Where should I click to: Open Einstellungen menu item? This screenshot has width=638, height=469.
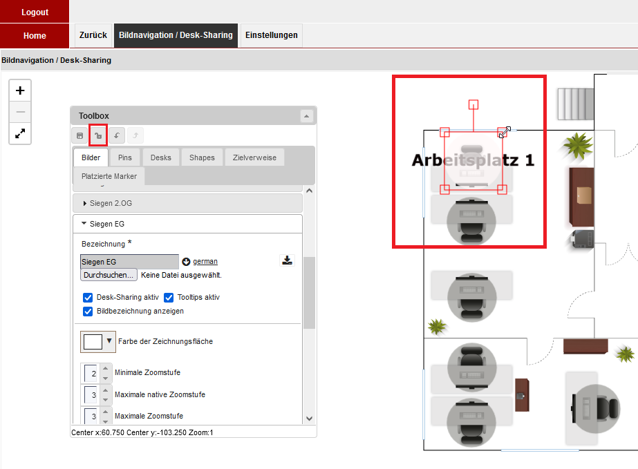tap(272, 35)
